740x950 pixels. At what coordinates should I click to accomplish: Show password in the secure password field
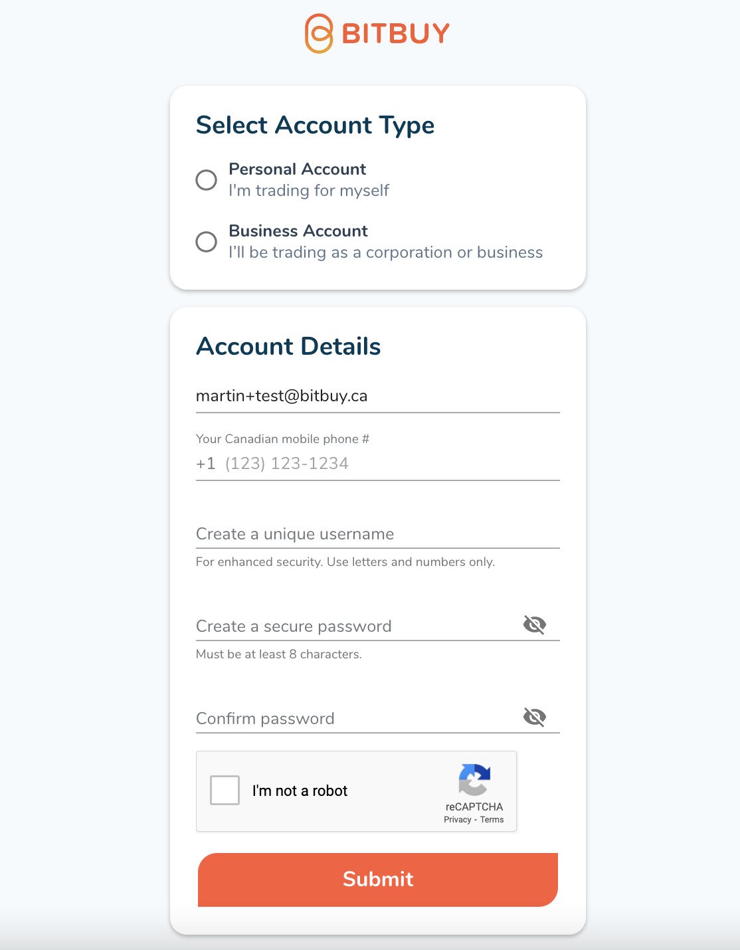(x=535, y=624)
